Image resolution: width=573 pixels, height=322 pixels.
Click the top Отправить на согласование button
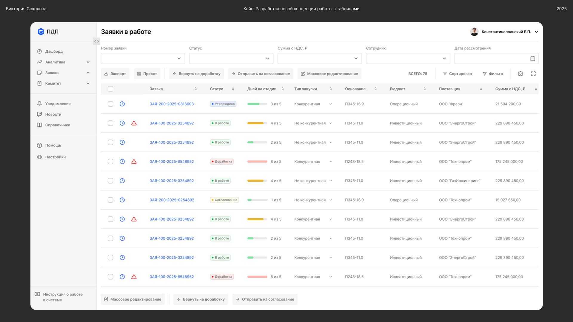pyautogui.click(x=261, y=74)
